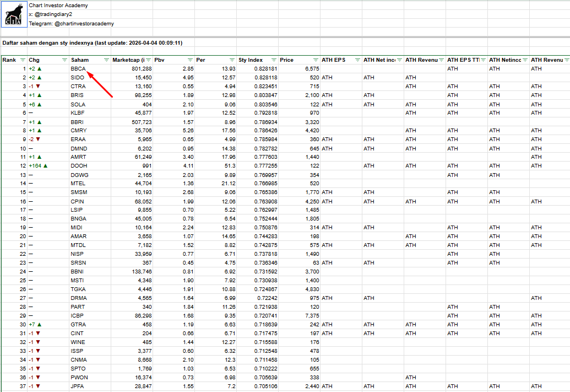Open the Marketcap column filter dropdown

(x=148, y=60)
